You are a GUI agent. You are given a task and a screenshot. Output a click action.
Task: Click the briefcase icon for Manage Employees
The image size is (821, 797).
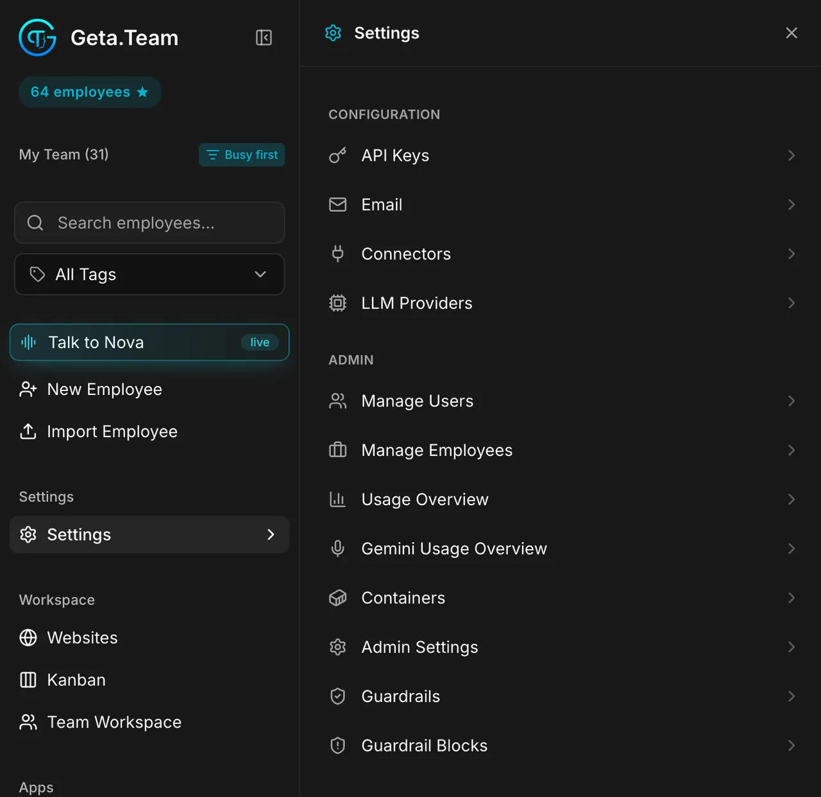click(337, 450)
